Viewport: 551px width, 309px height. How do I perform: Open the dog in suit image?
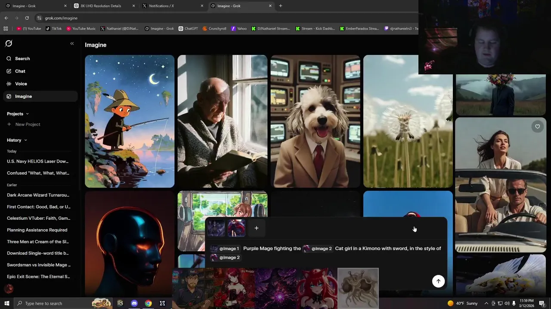pyautogui.click(x=315, y=121)
